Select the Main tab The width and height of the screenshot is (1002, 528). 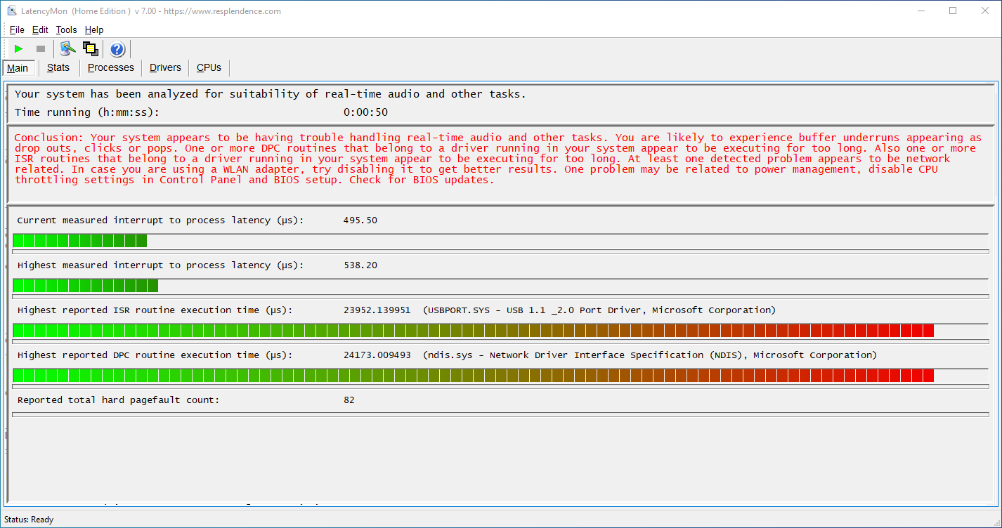point(18,68)
